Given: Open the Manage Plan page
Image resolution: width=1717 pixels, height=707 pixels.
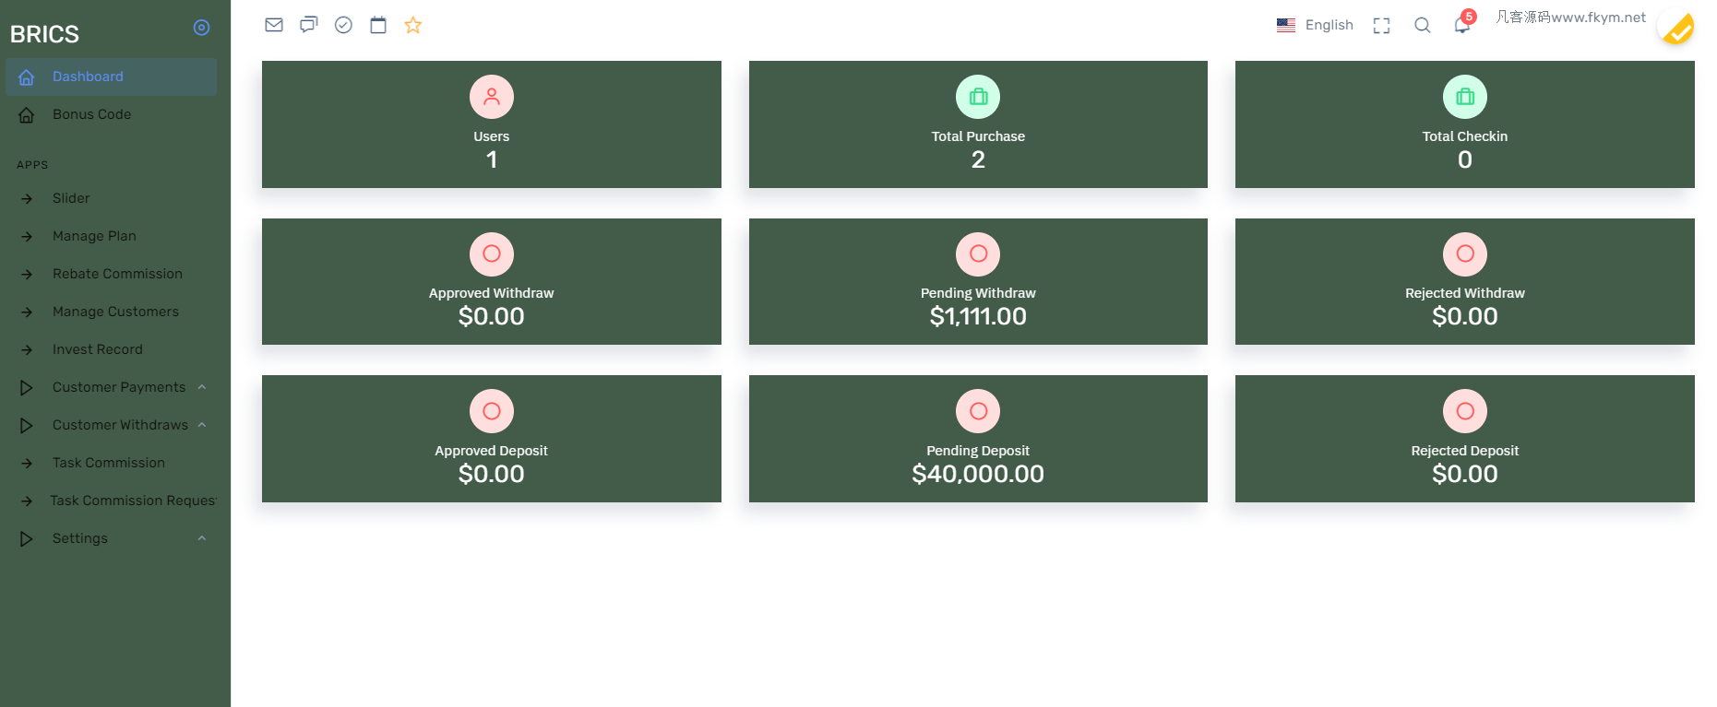Looking at the screenshot, I should [94, 236].
